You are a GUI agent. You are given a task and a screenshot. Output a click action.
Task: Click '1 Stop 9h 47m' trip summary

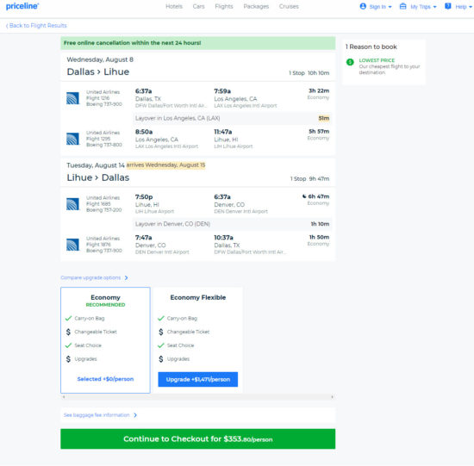point(309,179)
